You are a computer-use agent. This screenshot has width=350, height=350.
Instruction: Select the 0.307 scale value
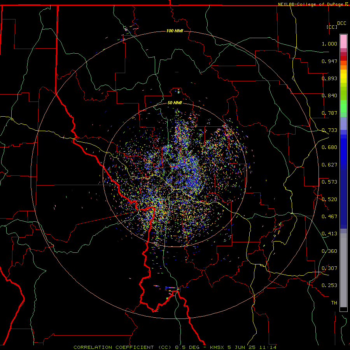coord(329,268)
